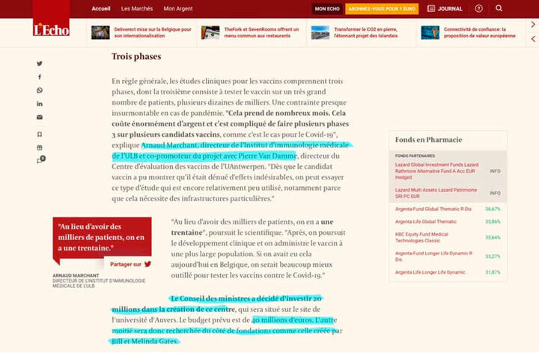
Task: Click the Trois phases section heading
Action: pyautogui.click(x=136, y=56)
